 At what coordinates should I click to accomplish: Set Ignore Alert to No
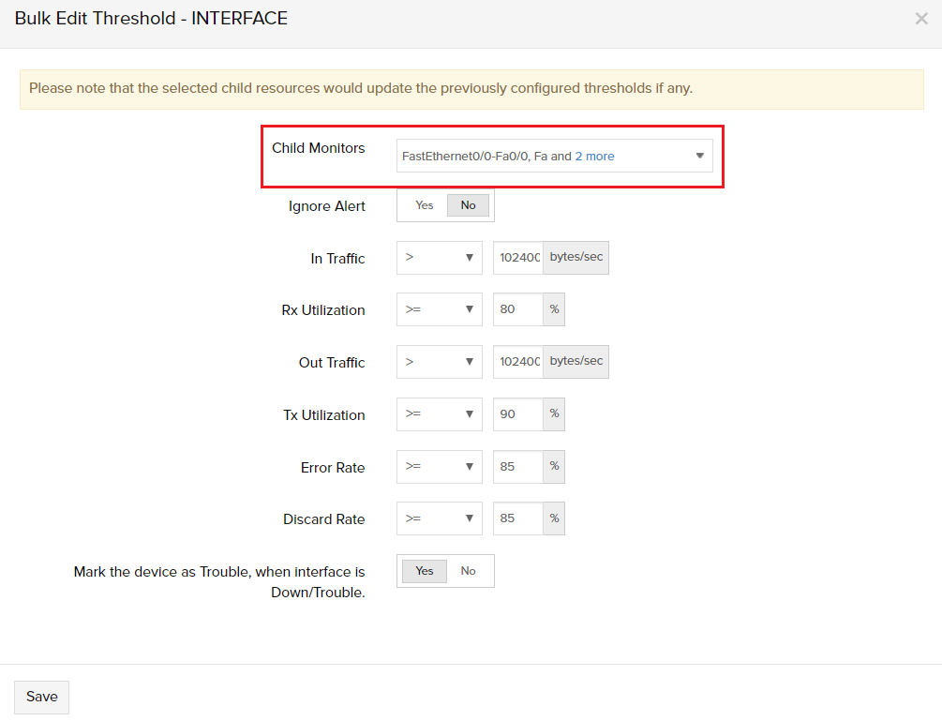pyautogui.click(x=468, y=205)
